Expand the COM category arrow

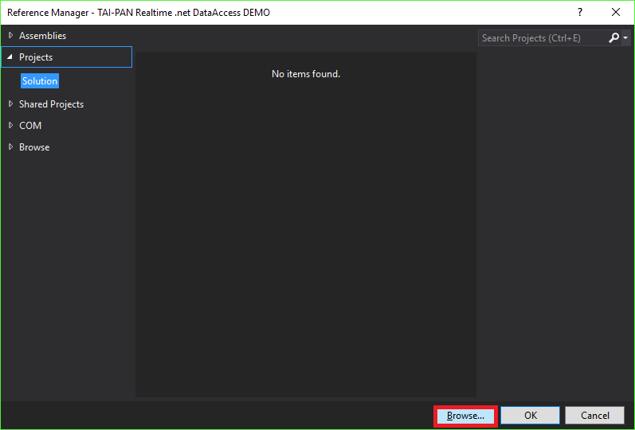(x=11, y=126)
